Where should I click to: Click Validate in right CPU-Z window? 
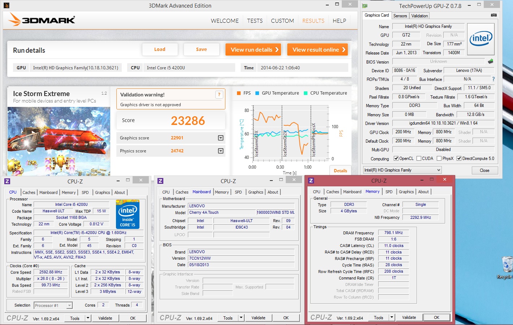409,317
